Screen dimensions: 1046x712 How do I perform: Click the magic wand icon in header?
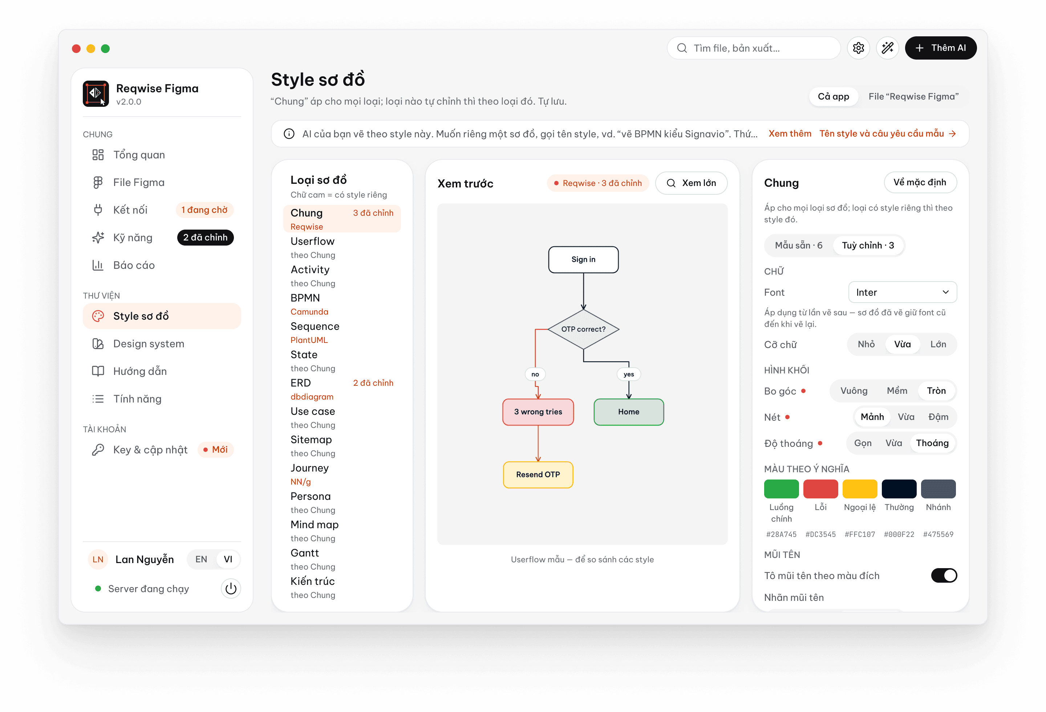tap(888, 48)
